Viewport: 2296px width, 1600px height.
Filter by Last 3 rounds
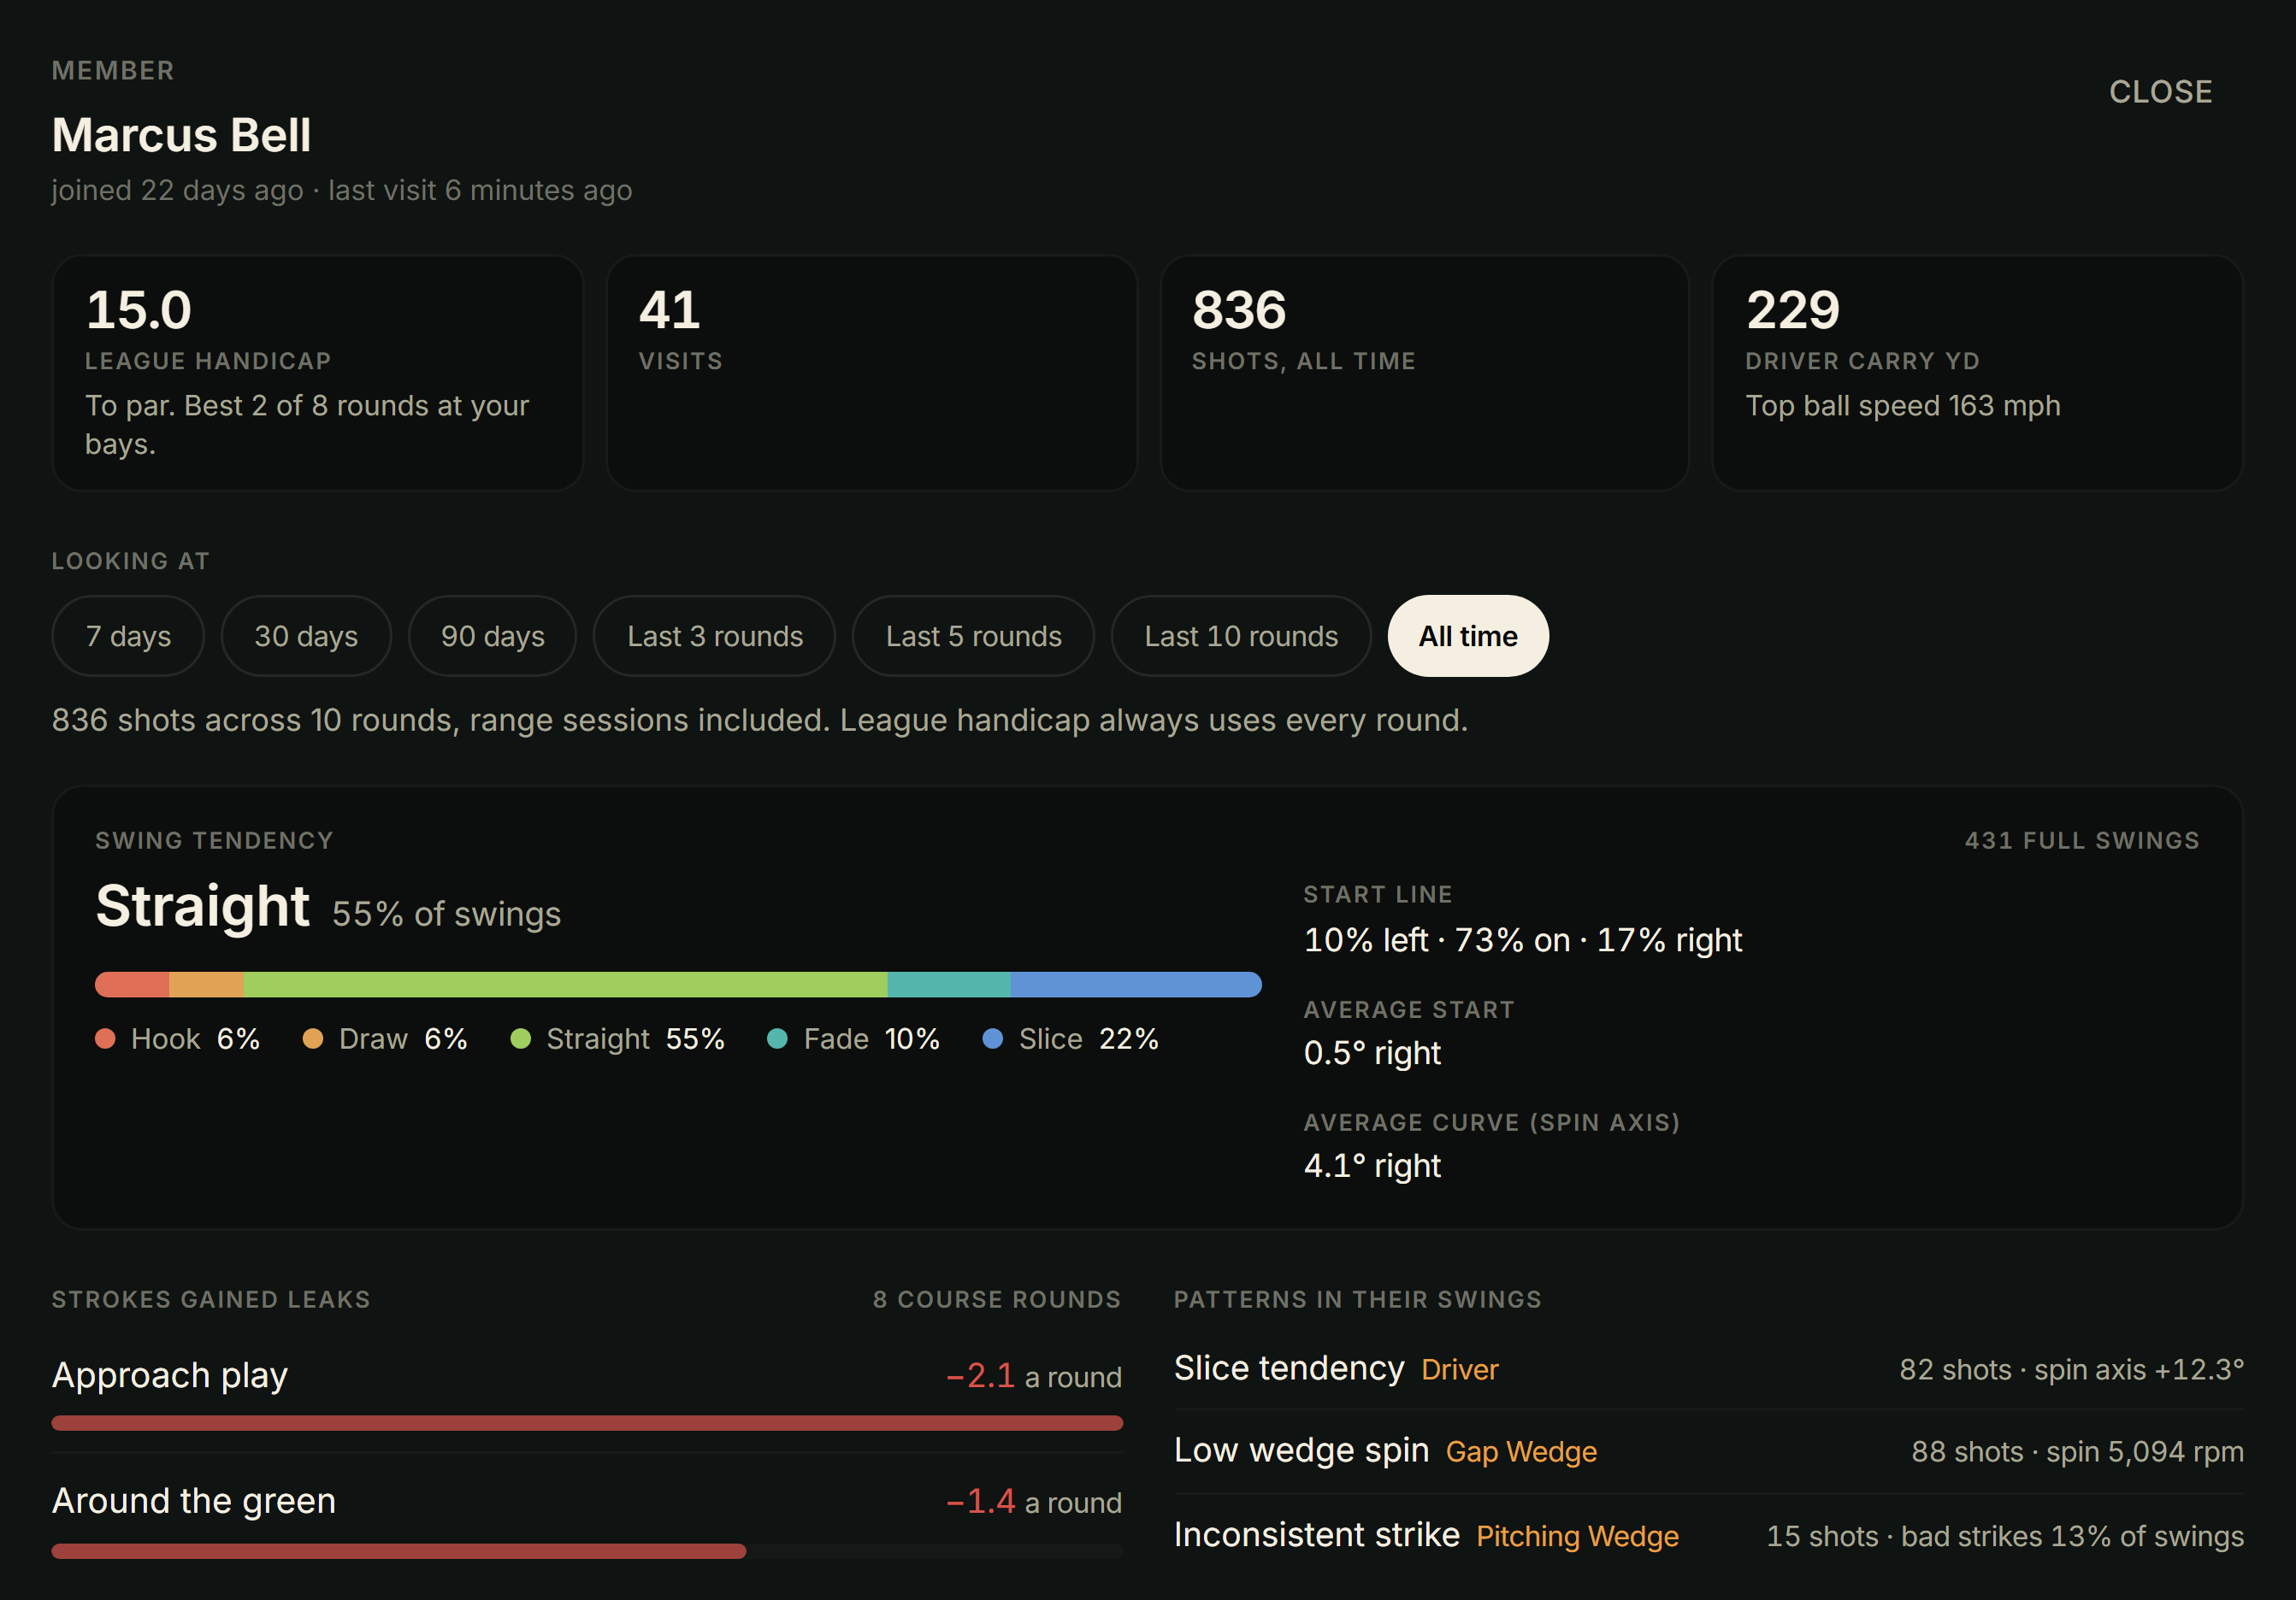tap(714, 636)
